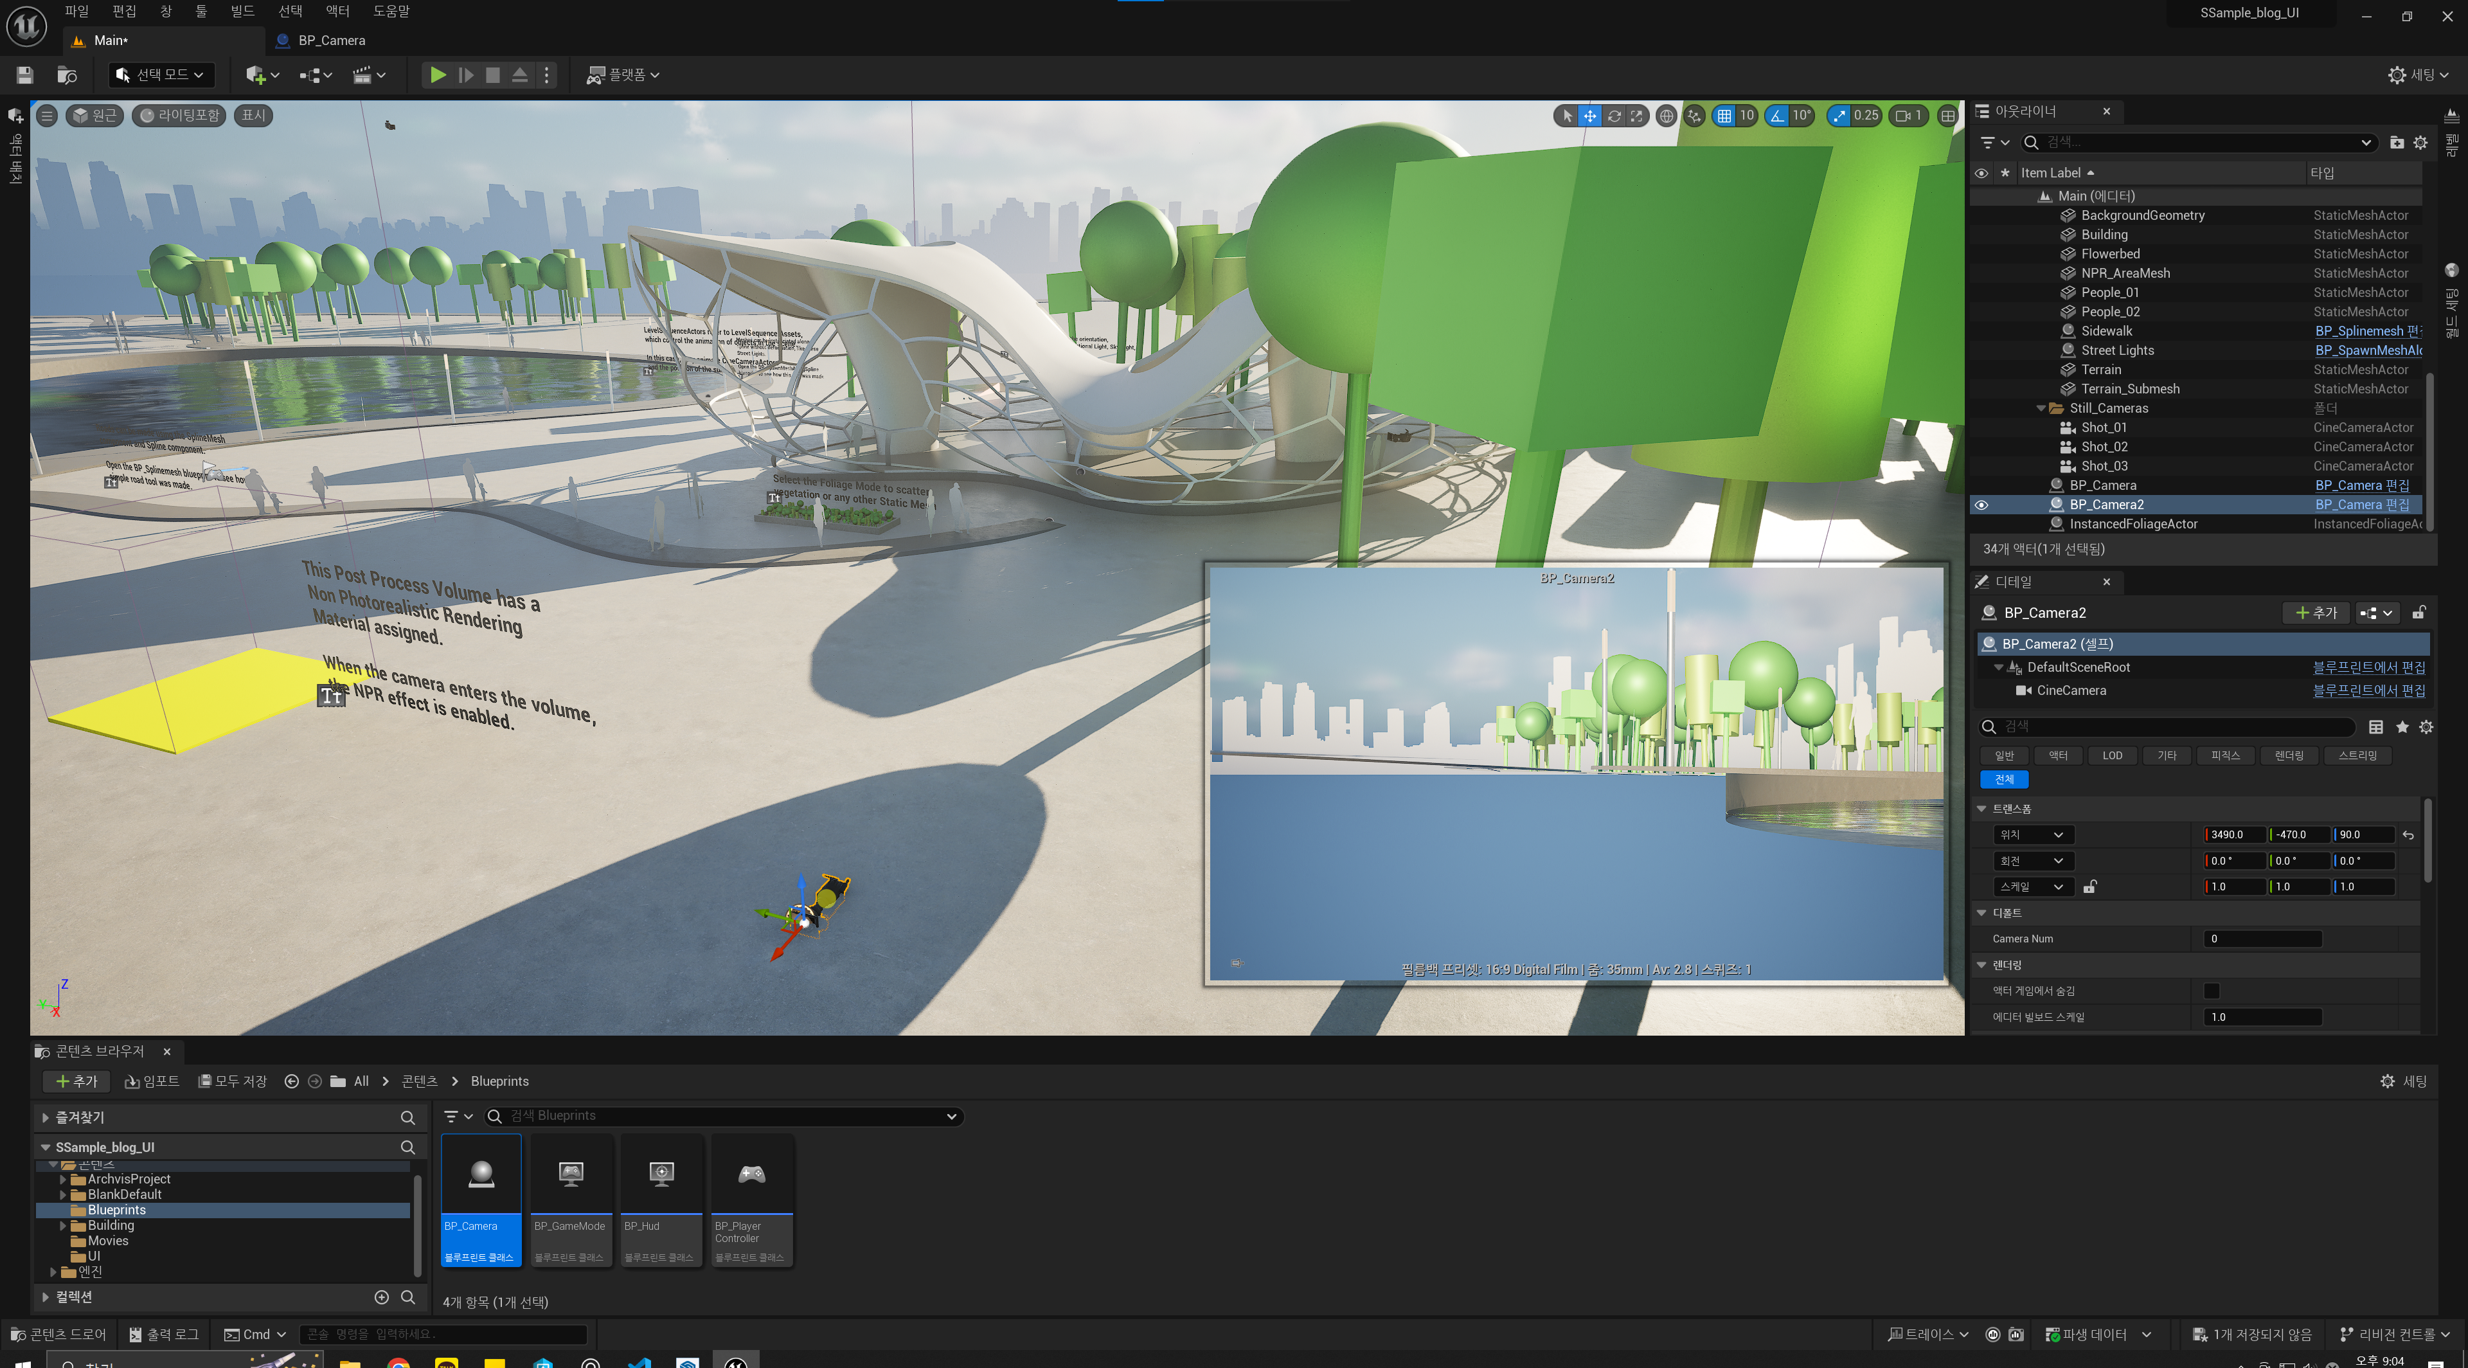The width and height of the screenshot is (2468, 1368).
Task: Check the 액터 게임에서 숨김 checkbox
Action: pos(2211,991)
